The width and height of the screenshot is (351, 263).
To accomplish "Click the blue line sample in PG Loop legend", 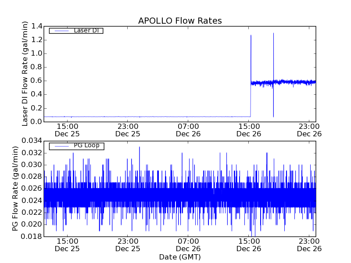I will coord(61,146).
